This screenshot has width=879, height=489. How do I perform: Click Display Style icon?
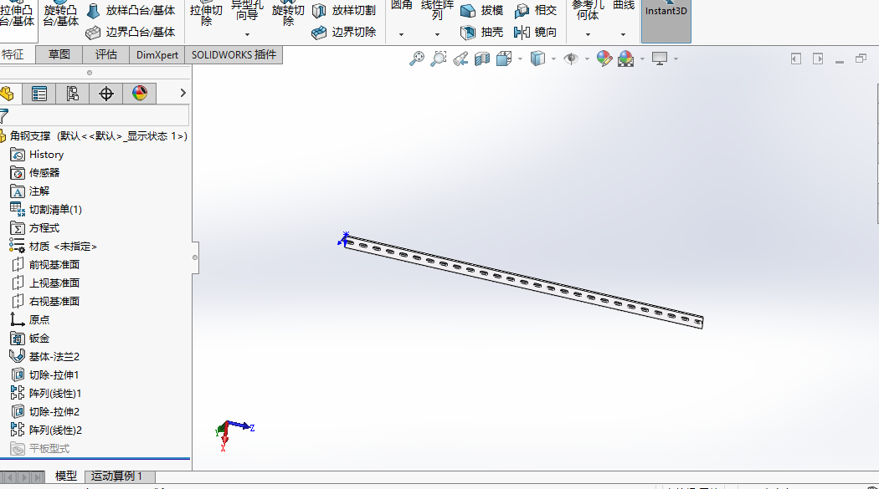click(x=537, y=59)
